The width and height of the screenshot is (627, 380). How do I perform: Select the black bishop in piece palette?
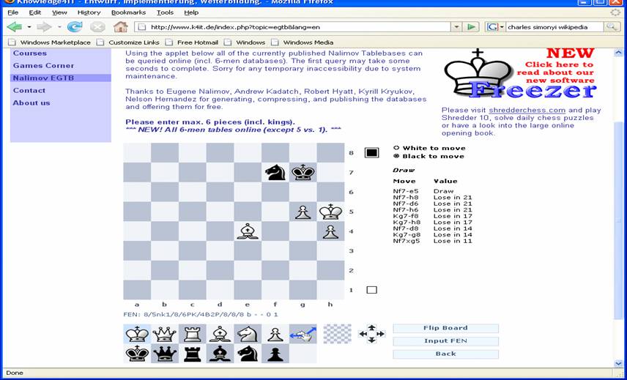(x=220, y=354)
